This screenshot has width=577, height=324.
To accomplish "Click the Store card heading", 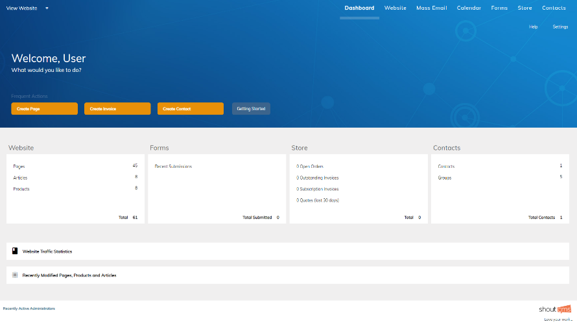I will tap(300, 148).
